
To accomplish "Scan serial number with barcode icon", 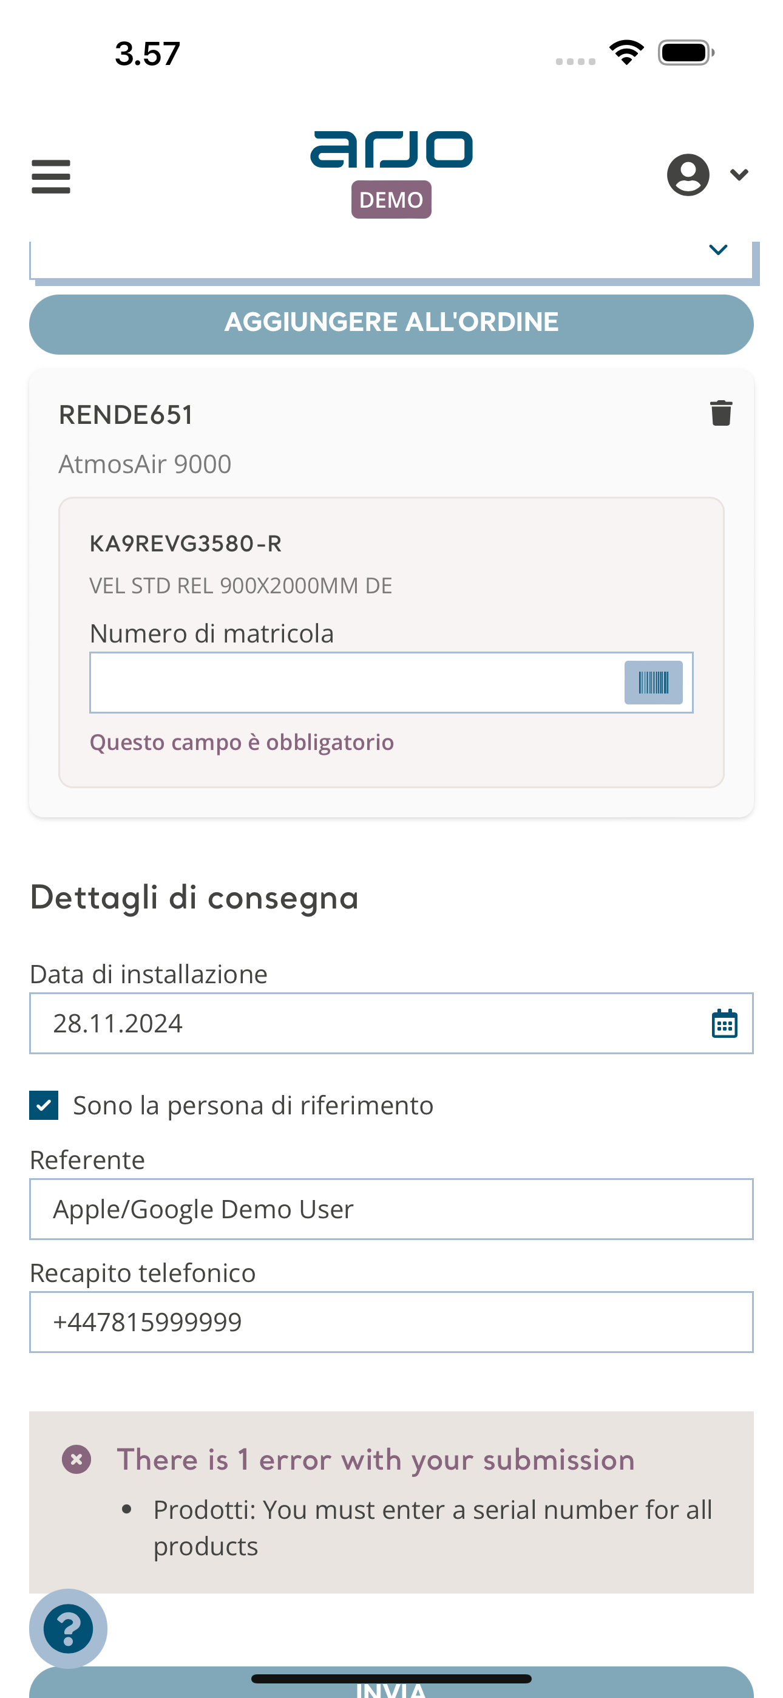I will coord(653,682).
